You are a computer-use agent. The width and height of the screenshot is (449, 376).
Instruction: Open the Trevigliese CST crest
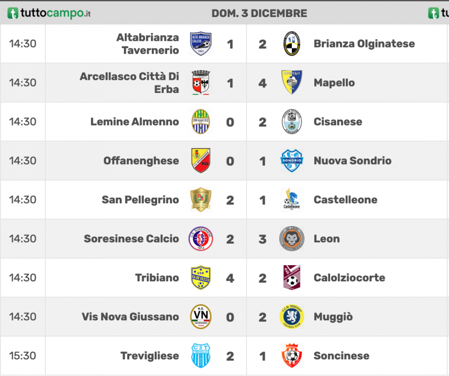[201, 355]
